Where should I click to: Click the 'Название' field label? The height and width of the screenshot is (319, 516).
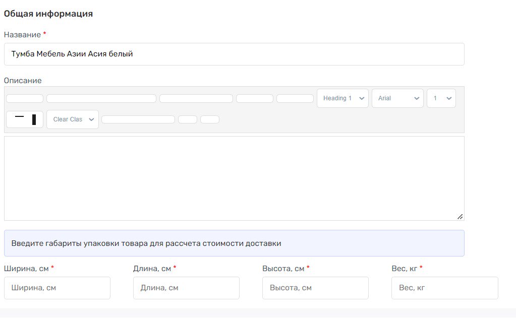[22, 35]
